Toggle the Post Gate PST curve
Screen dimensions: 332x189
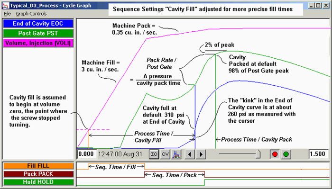(x=38, y=33)
